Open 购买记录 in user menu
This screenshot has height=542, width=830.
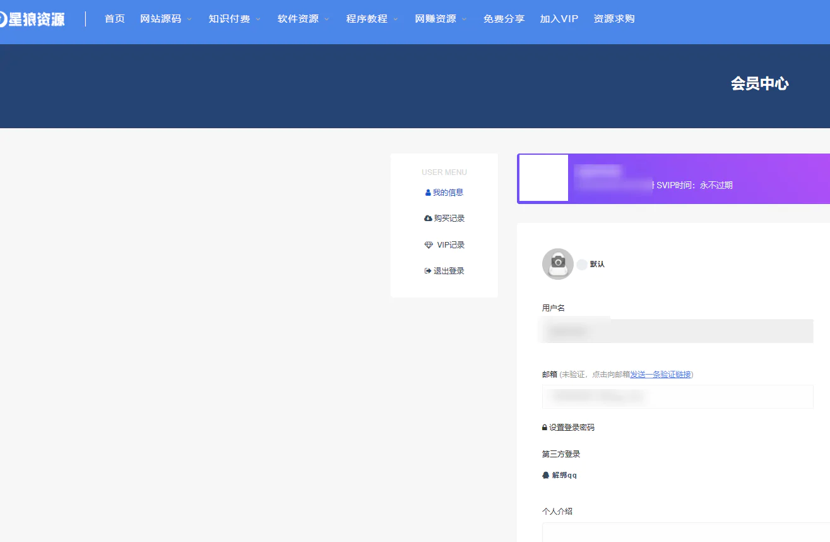[449, 219]
